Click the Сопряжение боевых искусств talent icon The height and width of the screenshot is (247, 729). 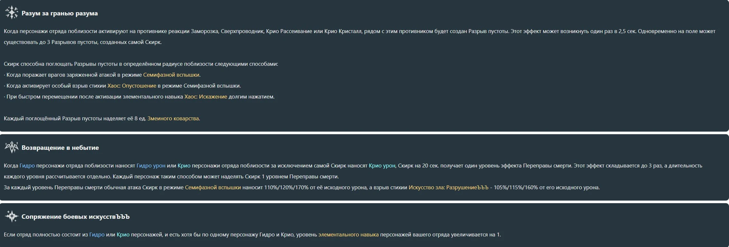point(12,216)
